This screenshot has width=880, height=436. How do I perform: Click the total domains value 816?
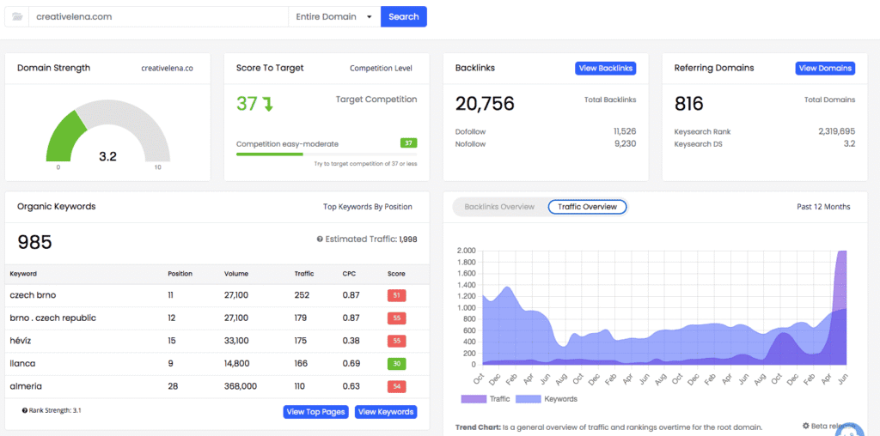[688, 104]
